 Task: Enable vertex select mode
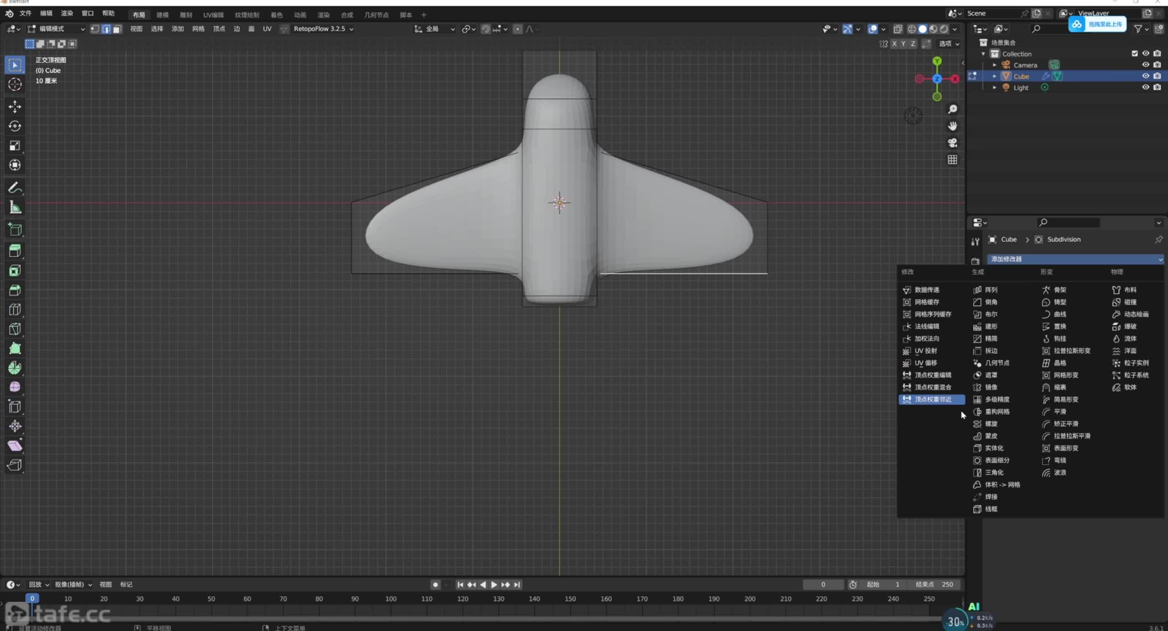point(95,29)
